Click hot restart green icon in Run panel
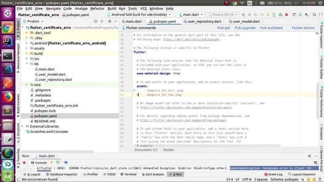324x182 pixels. pyautogui.click(x=58, y=163)
